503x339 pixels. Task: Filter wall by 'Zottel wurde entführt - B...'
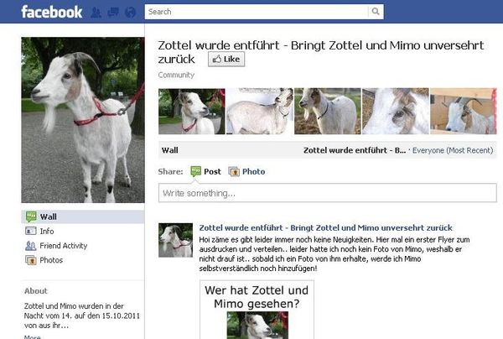[355, 150]
